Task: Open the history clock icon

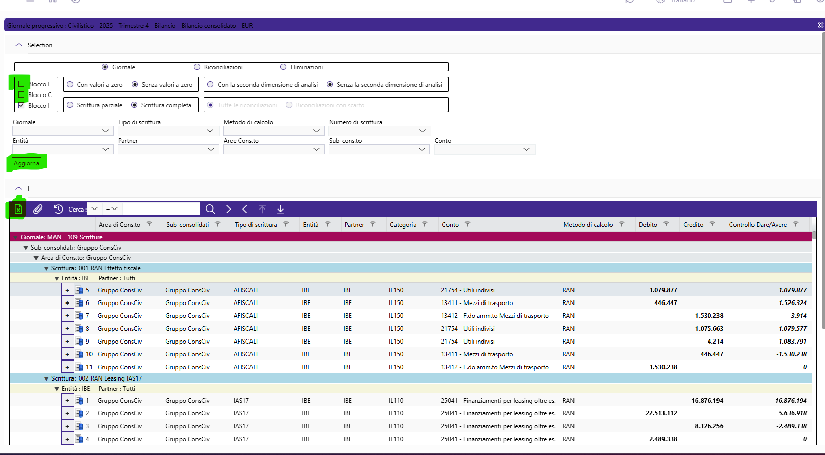Action: 58,209
